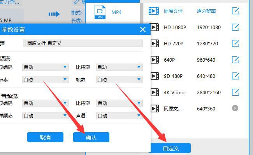Select the 4K Video 3840*2160 preset
Screen dimensions: 253x155
pos(191,92)
